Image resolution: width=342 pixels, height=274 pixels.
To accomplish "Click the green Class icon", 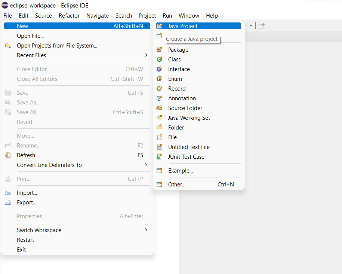I will (160, 59).
